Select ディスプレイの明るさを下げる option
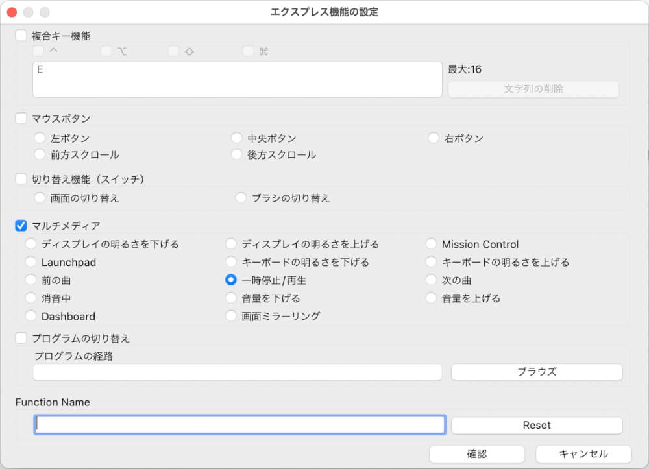 [31, 244]
